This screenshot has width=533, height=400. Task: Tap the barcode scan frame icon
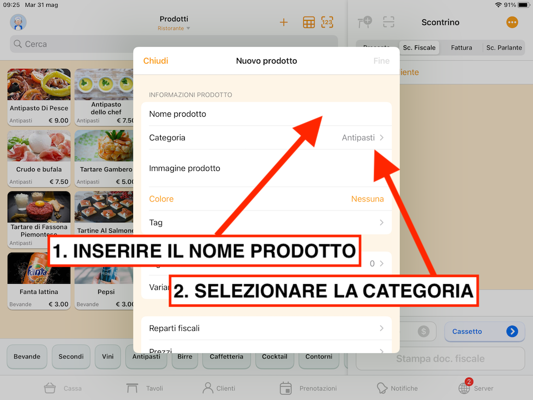pos(388,22)
